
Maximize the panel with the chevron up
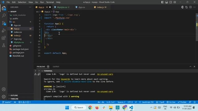coord(190,67)
